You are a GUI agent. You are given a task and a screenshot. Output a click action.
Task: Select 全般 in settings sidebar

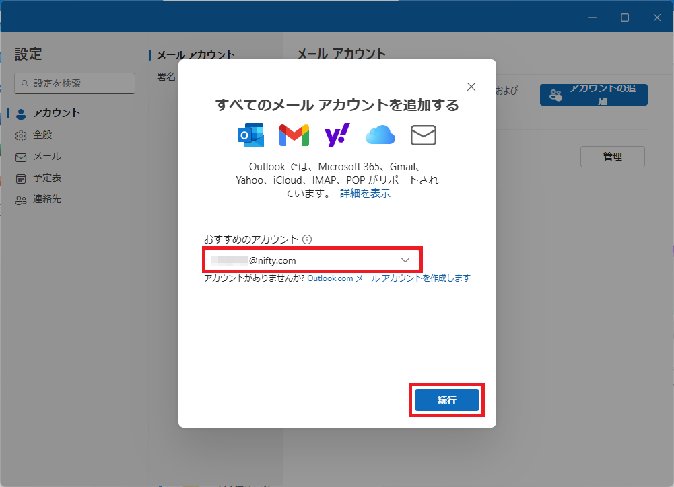[42, 135]
